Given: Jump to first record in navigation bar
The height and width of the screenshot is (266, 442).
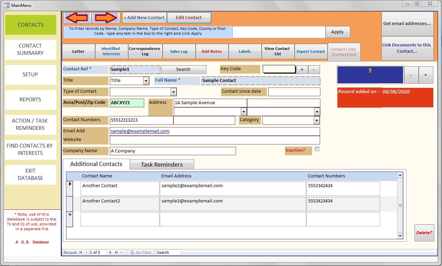Looking at the screenshot, I should (81, 252).
